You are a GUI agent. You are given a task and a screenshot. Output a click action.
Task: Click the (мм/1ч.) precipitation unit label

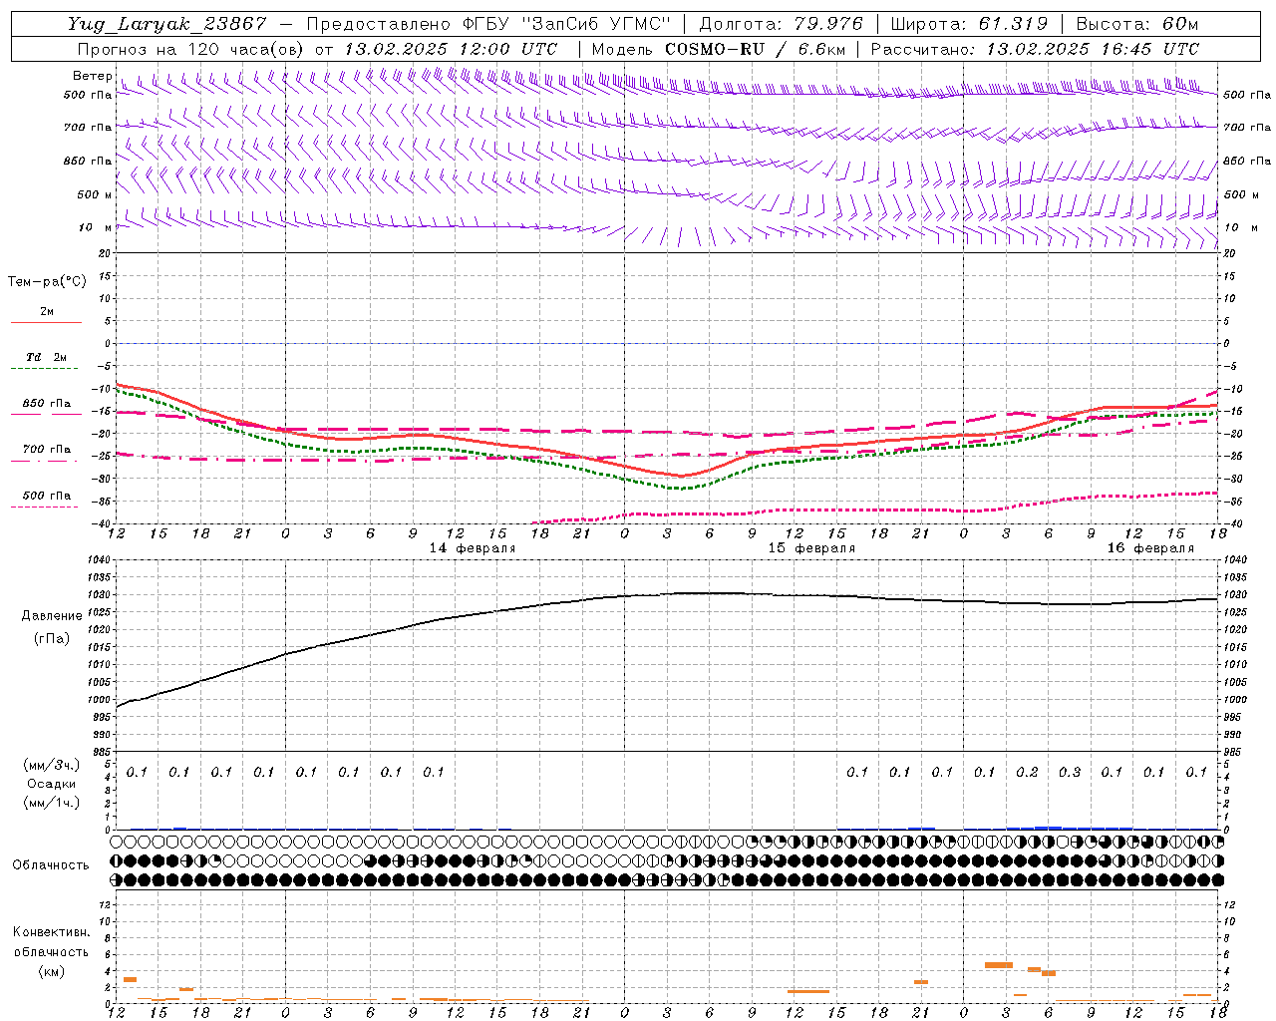[52, 803]
